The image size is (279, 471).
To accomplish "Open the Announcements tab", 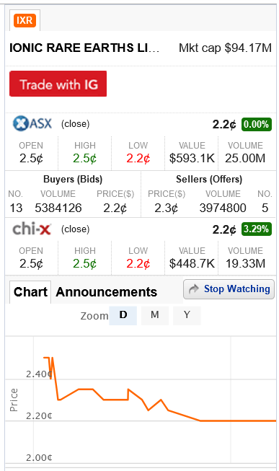I will (106, 292).
